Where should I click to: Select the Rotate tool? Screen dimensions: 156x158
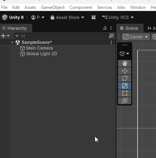point(124,78)
